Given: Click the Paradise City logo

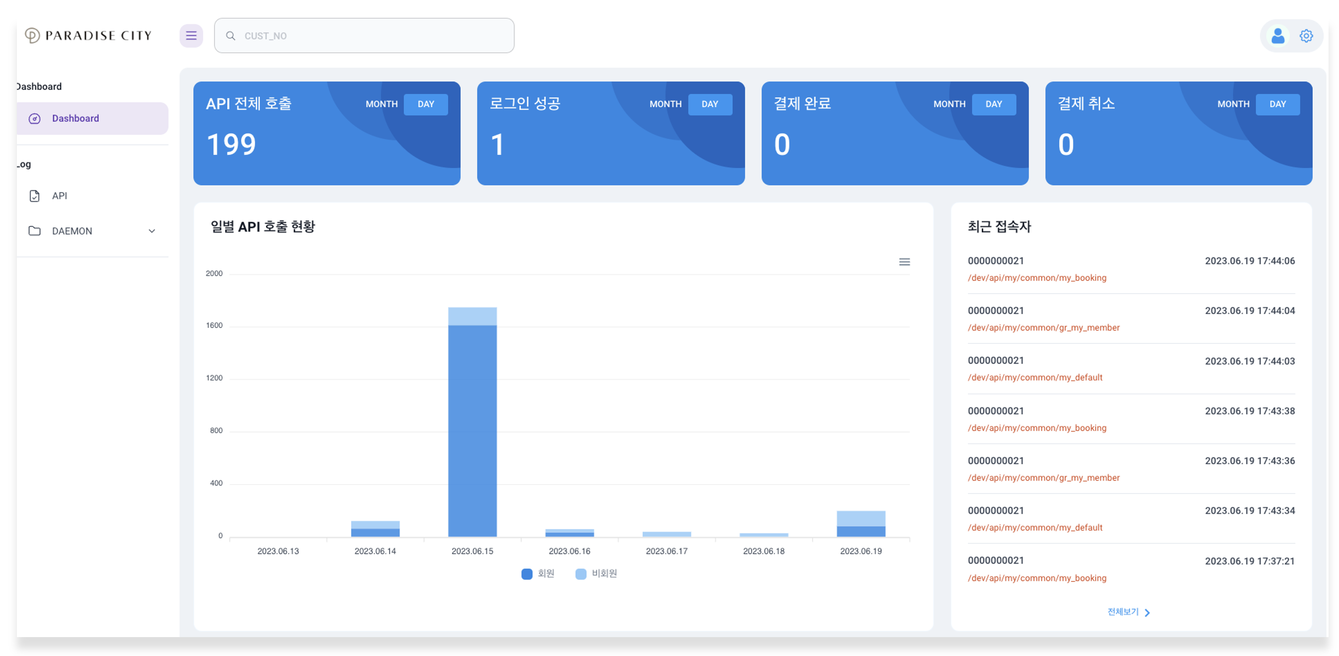Looking at the screenshot, I should [89, 35].
